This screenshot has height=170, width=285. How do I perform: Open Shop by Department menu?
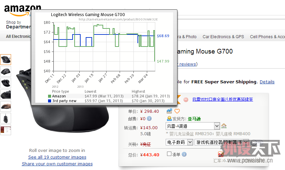coord(18,25)
